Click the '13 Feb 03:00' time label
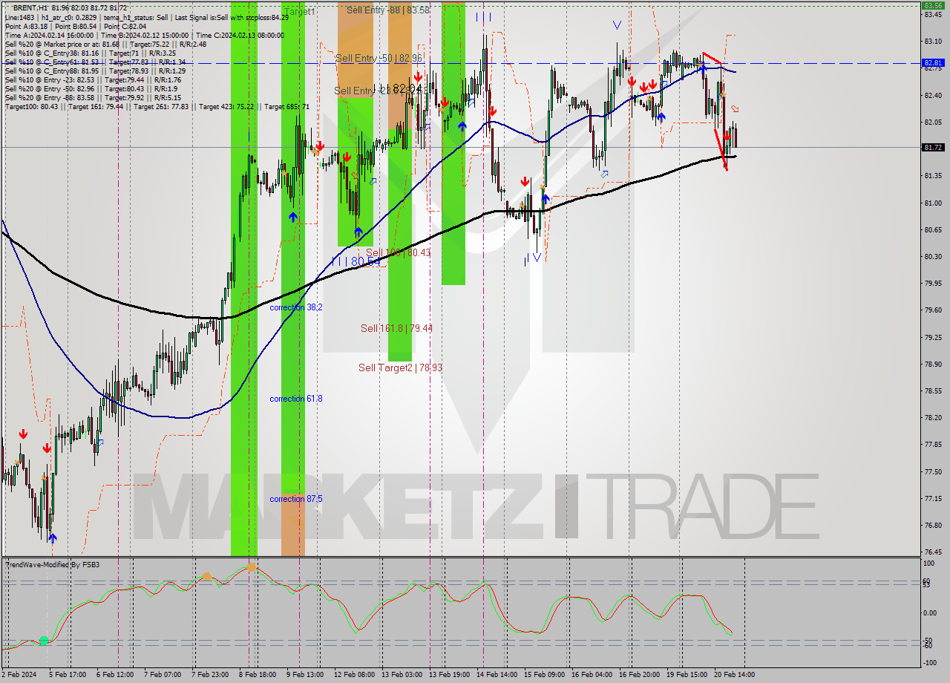The width and height of the screenshot is (950, 683). coord(402,675)
